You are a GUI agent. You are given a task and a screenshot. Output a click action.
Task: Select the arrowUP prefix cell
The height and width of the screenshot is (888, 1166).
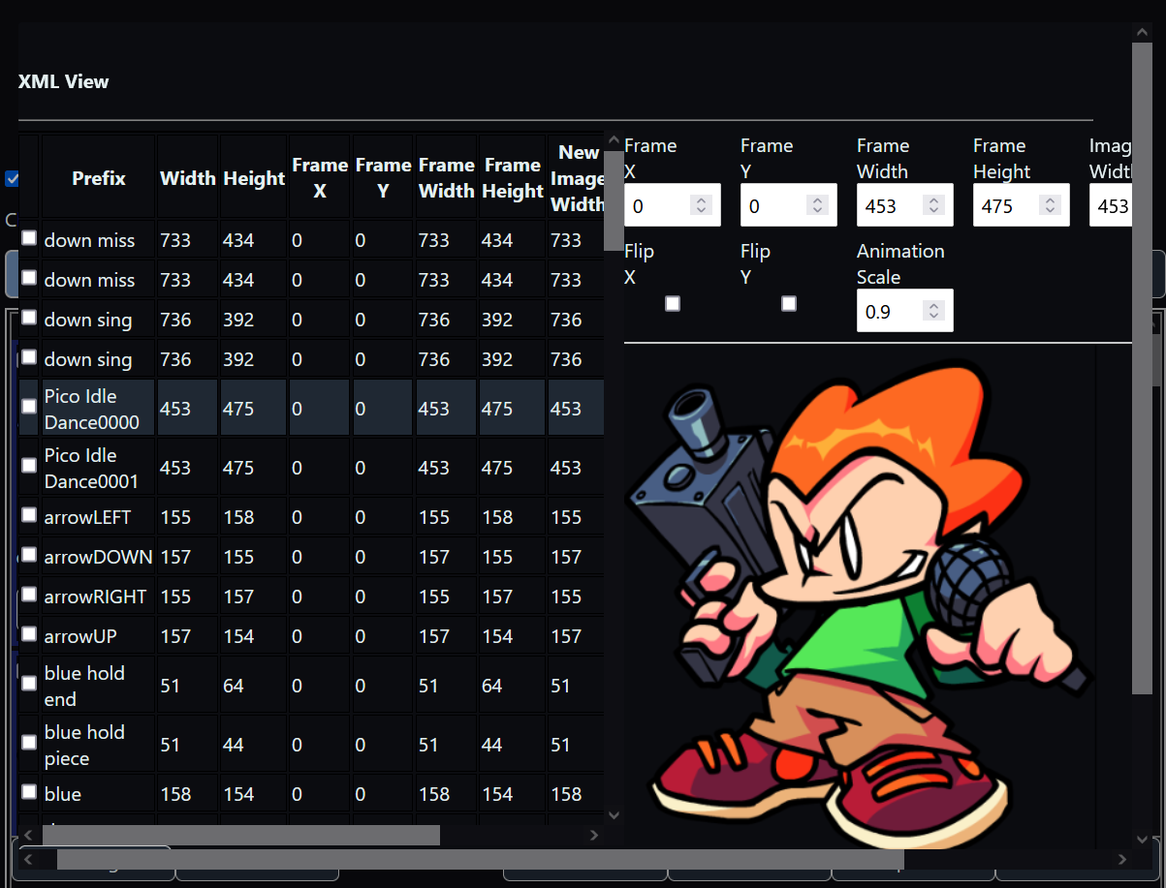click(x=99, y=636)
